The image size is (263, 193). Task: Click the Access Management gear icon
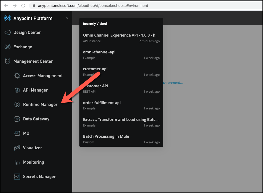17,76
